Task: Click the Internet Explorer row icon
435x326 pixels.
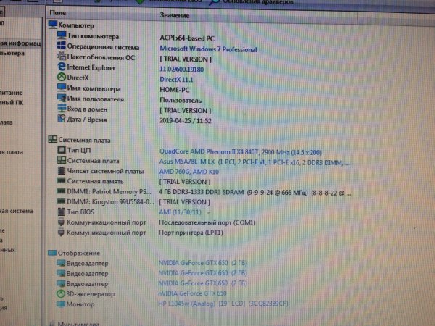Action: (x=62, y=67)
